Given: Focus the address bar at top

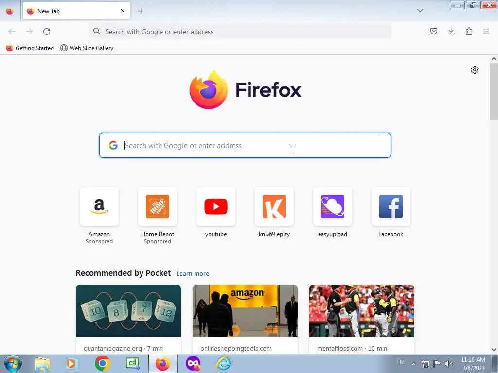Looking at the screenshot, I should pos(240,32).
